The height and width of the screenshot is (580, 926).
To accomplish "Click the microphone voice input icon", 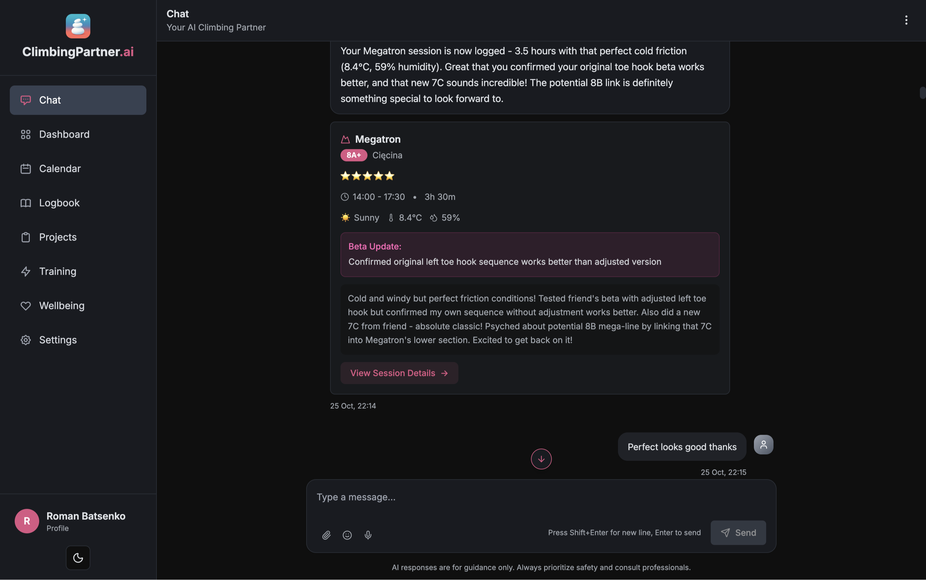I will coord(368,535).
